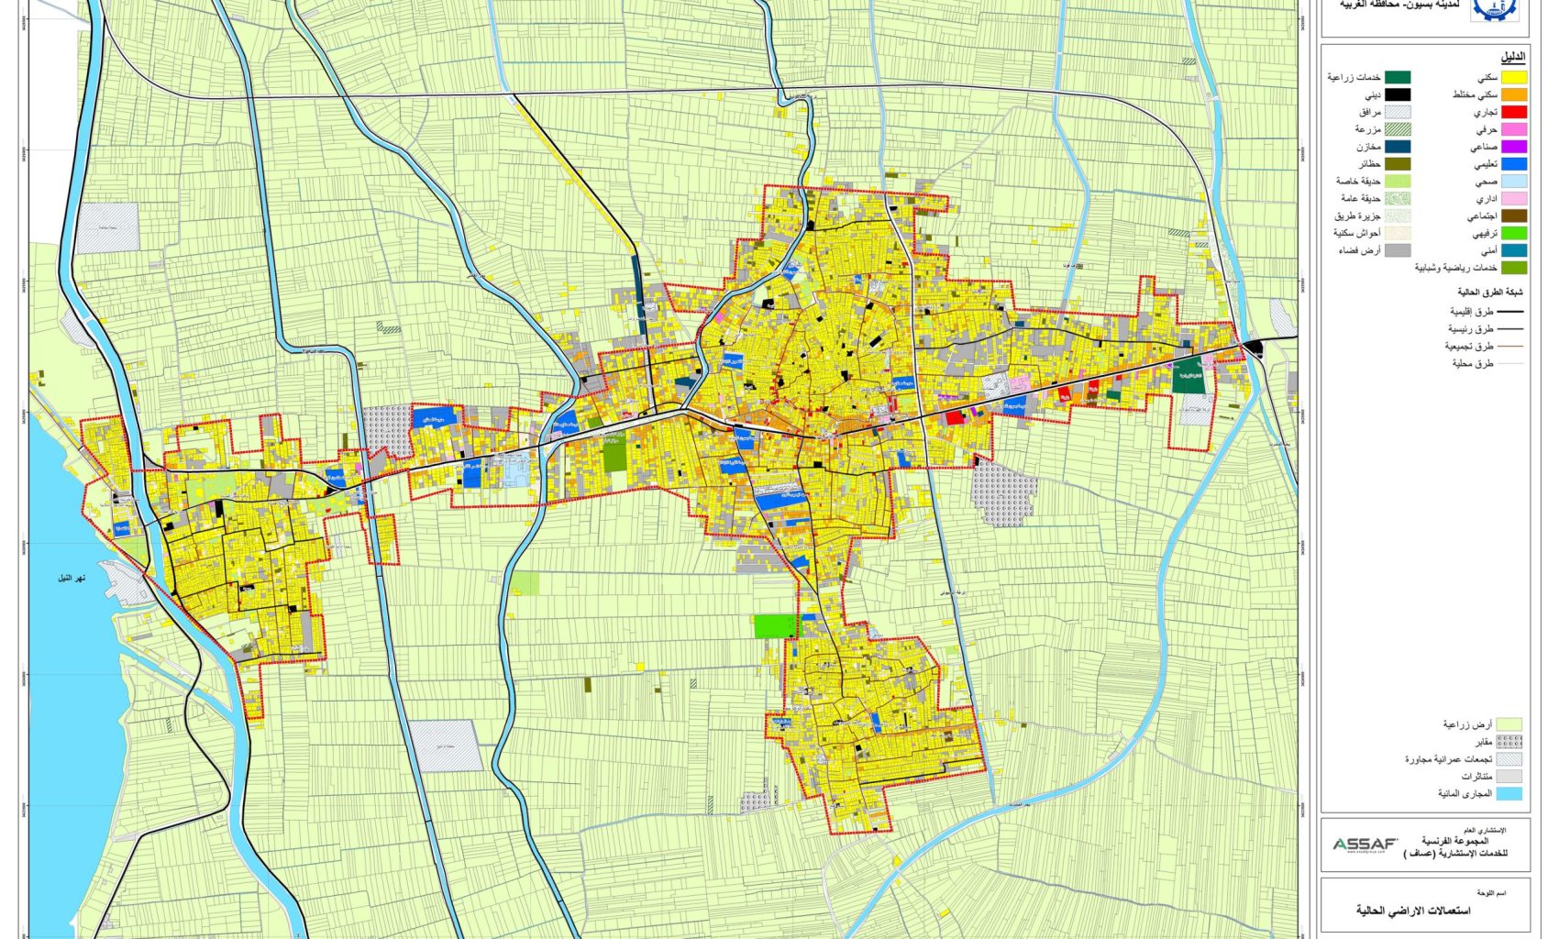Screen dimensions: 1559x939
Task: Click the yellow residential legend swatch
Action: [x=1514, y=78]
